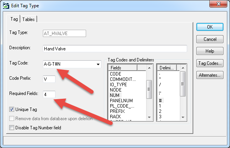Close the Edit Tag Type dialog
230x148 pixels.
coord(218,4)
